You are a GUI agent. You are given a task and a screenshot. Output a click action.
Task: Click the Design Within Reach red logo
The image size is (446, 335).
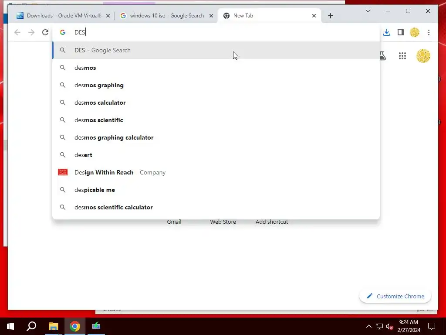click(x=63, y=172)
